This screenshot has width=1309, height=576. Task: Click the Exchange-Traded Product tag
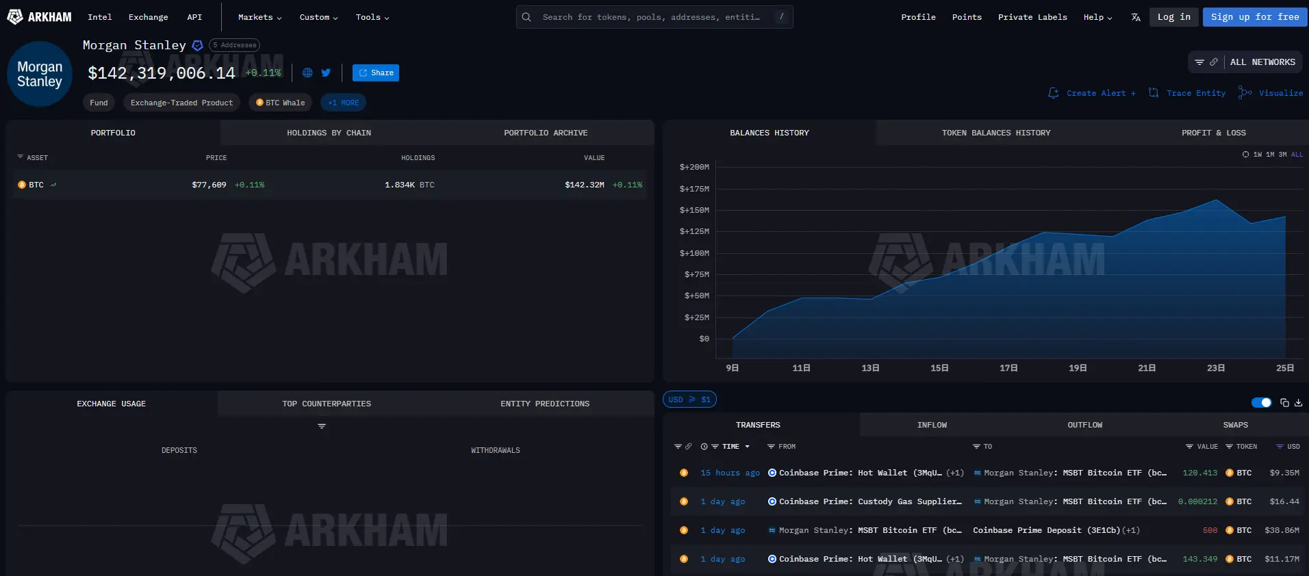(181, 103)
